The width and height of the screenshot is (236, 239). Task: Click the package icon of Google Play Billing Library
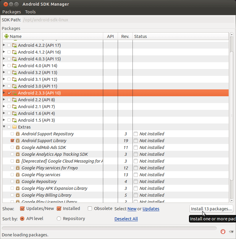(x=18, y=195)
